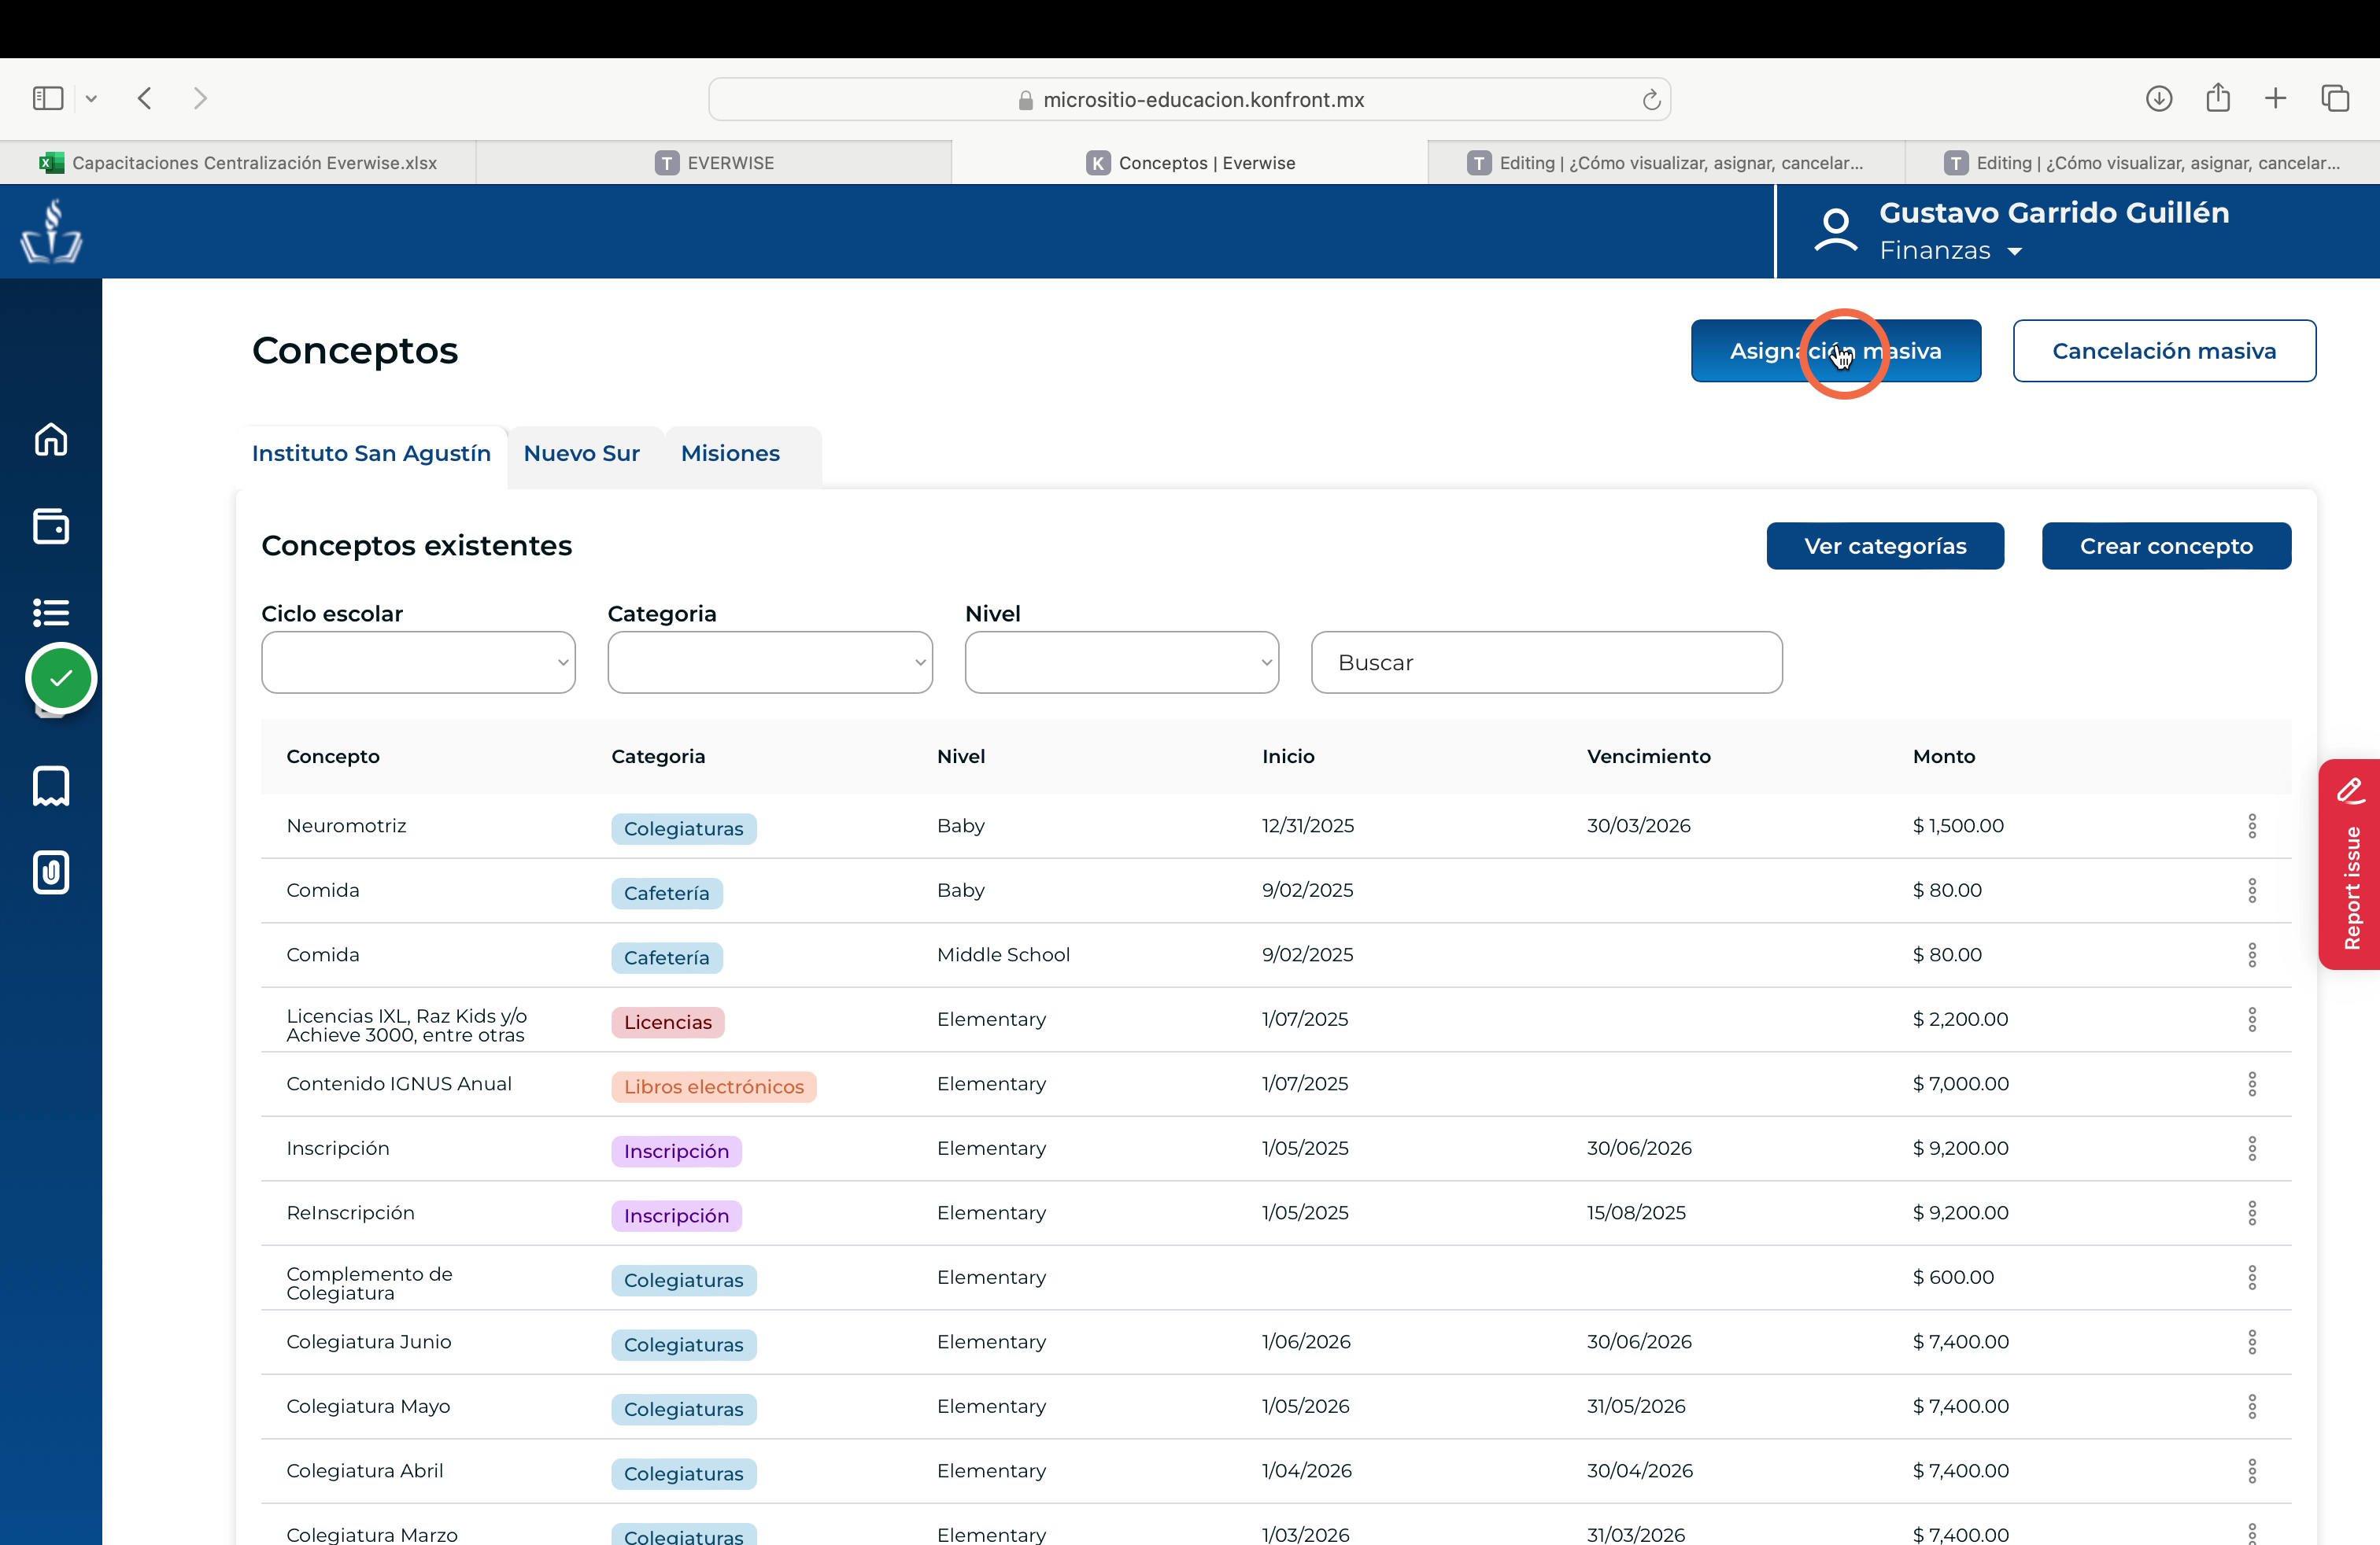
Task: Click the Safari downloads icon
Action: point(2158,98)
